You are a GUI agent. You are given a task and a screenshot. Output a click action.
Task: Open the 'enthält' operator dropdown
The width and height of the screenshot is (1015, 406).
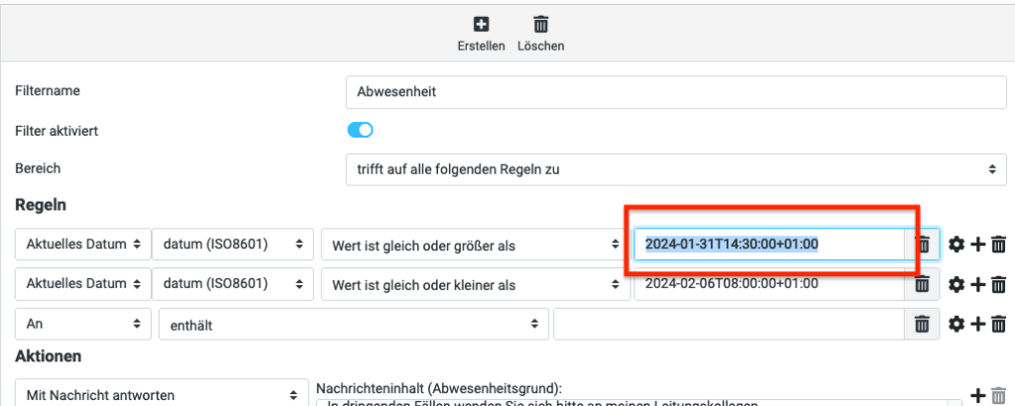point(353,323)
